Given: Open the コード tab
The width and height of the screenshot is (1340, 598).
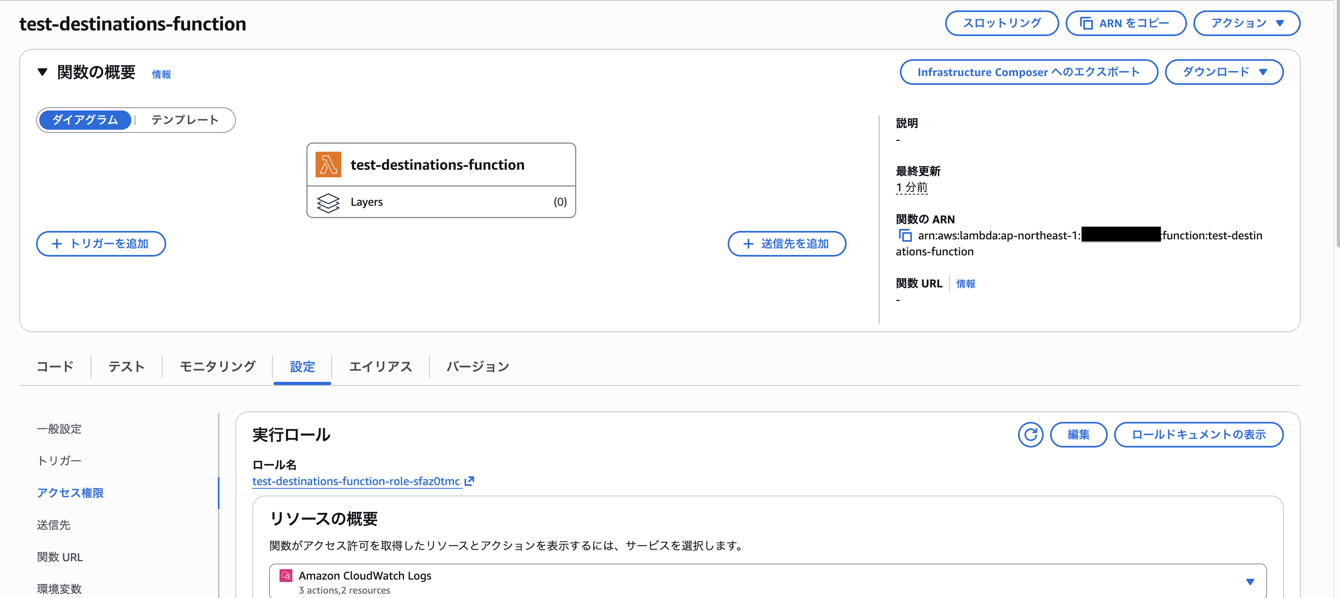Looking at the screenshot, I should click(x=55, y=367).
